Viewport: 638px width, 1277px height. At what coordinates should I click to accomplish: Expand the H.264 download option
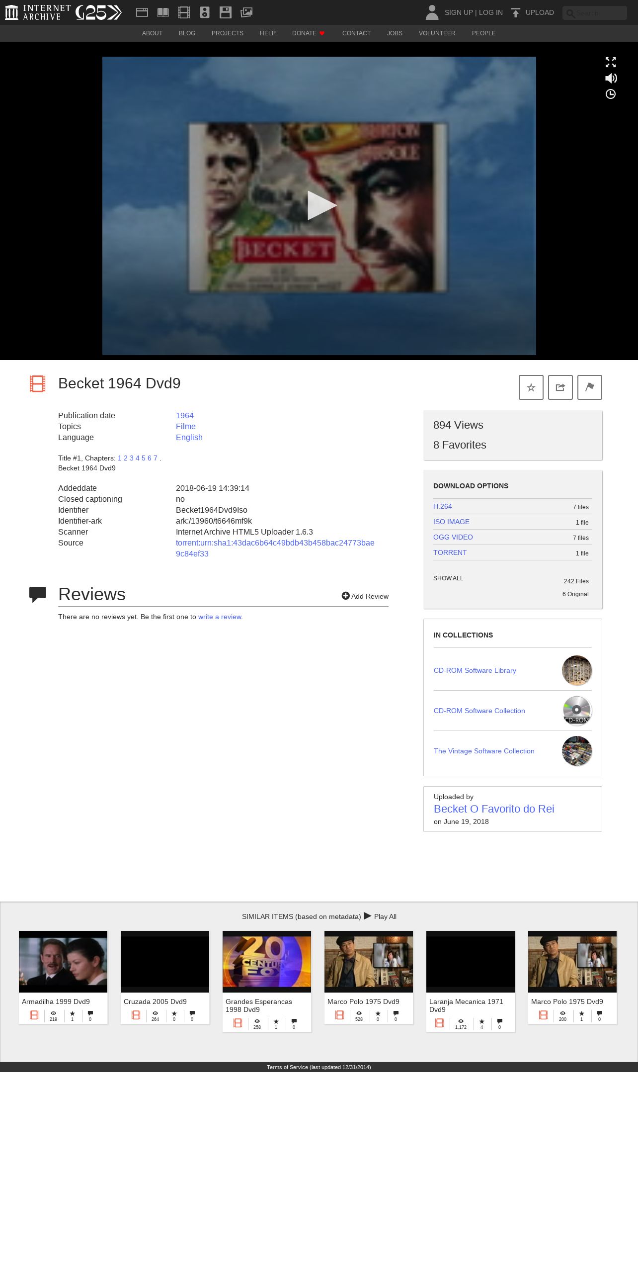coord(443,506)
